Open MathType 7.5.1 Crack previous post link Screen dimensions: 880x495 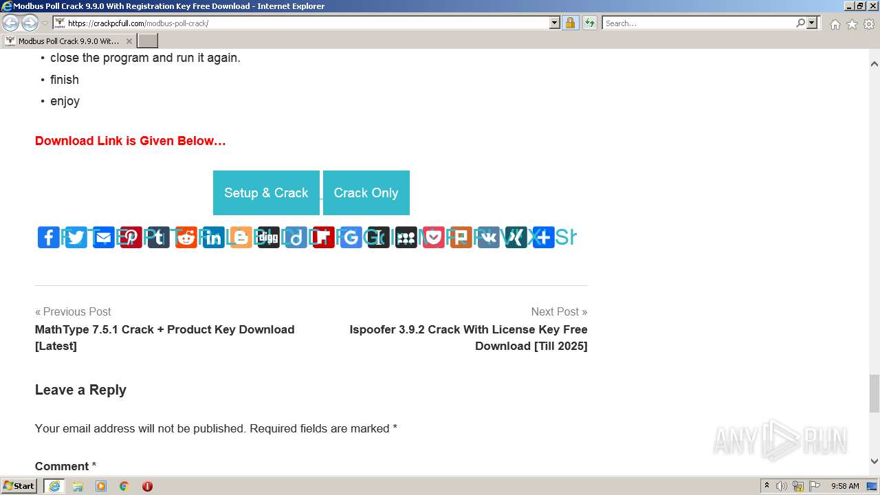165,338
